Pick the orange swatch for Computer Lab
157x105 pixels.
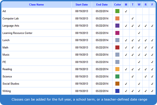(117, 18)
